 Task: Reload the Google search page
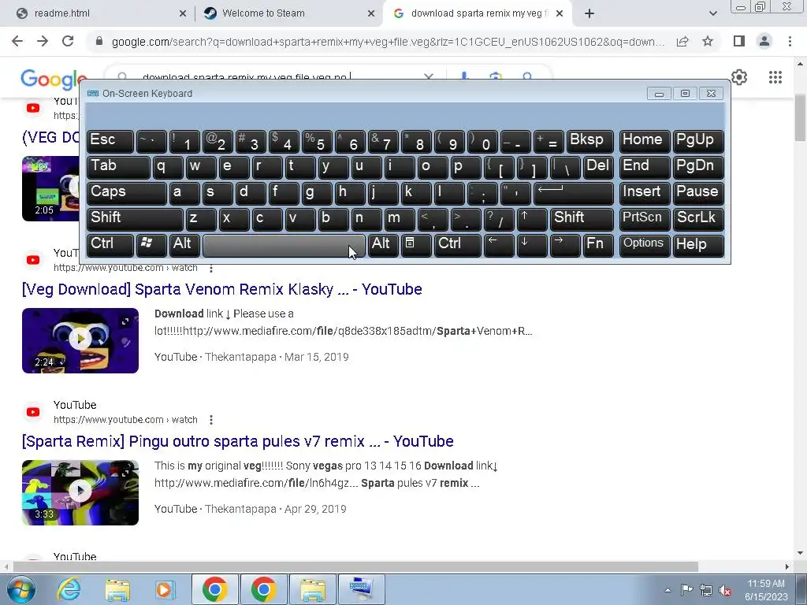pyautogui.click(x=68, y=41)
